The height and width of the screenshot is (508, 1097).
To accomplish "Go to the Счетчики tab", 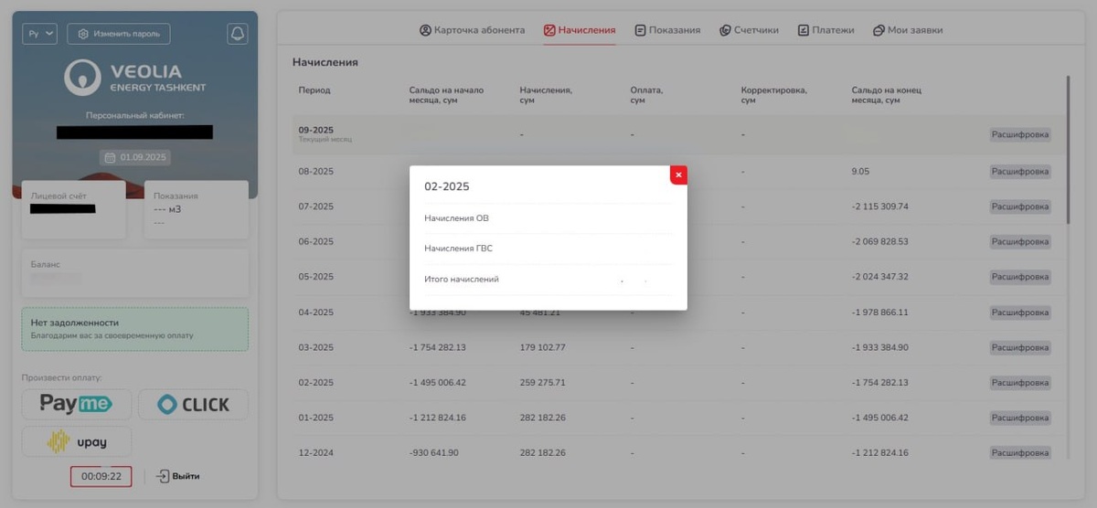I will tap(749, 30).
